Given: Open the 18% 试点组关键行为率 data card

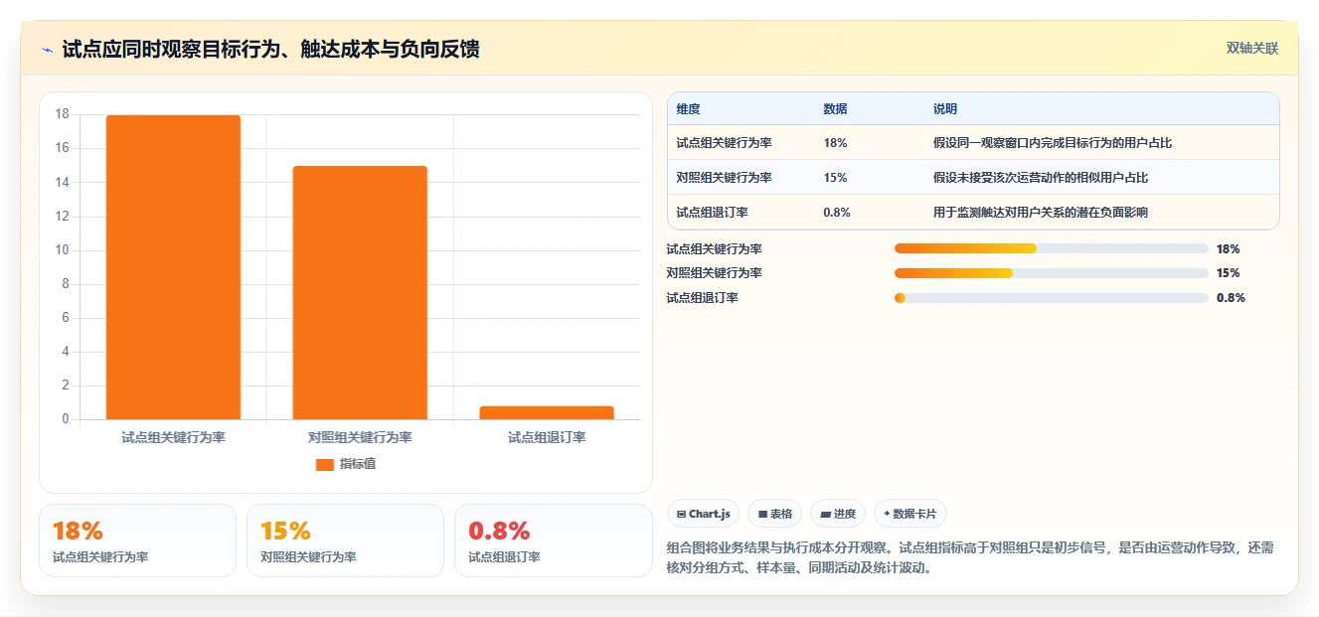Looking at the screenshot, I should click(x=137, y=540).
